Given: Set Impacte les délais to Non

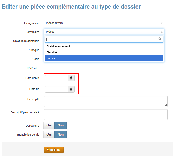Looking at the screenshot, I should [60, 134].
